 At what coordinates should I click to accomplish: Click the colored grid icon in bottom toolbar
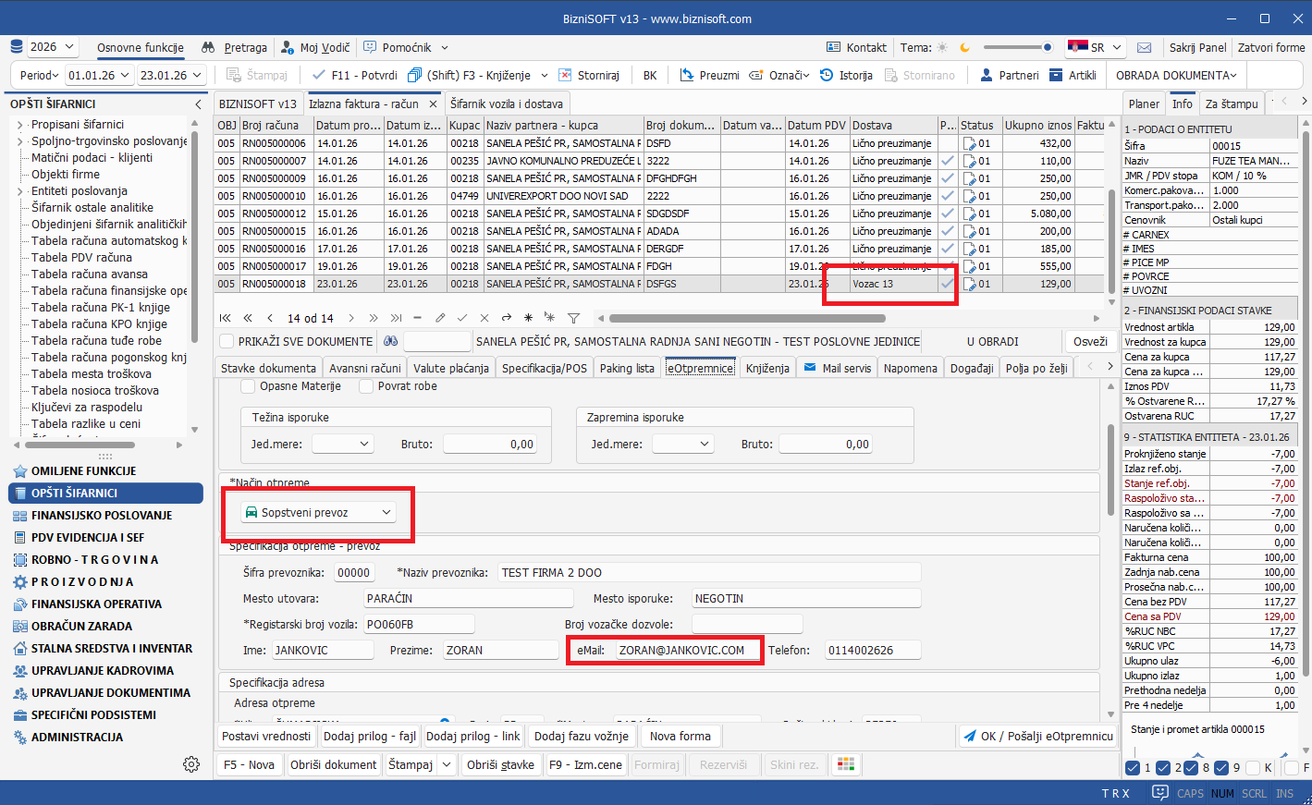(844, 764)
